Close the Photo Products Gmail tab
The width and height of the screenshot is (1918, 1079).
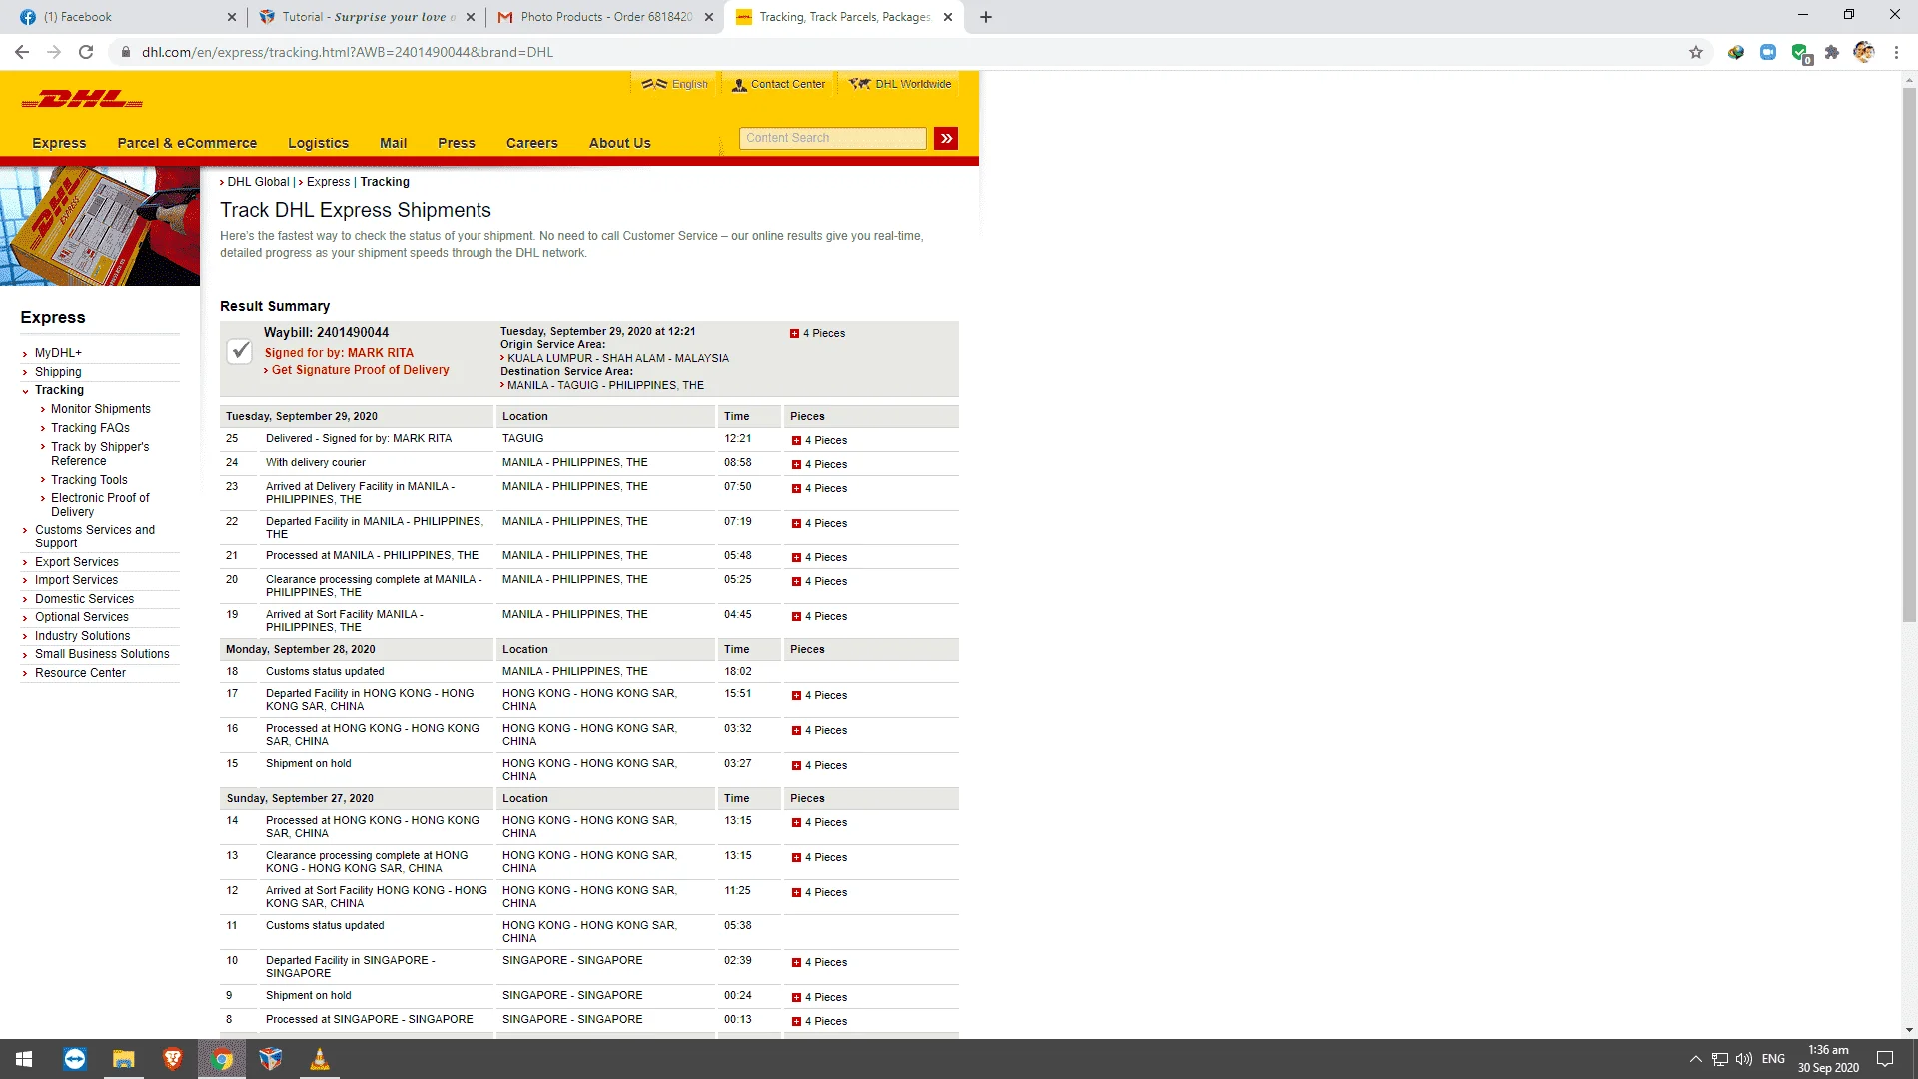[x=709, y=17]
